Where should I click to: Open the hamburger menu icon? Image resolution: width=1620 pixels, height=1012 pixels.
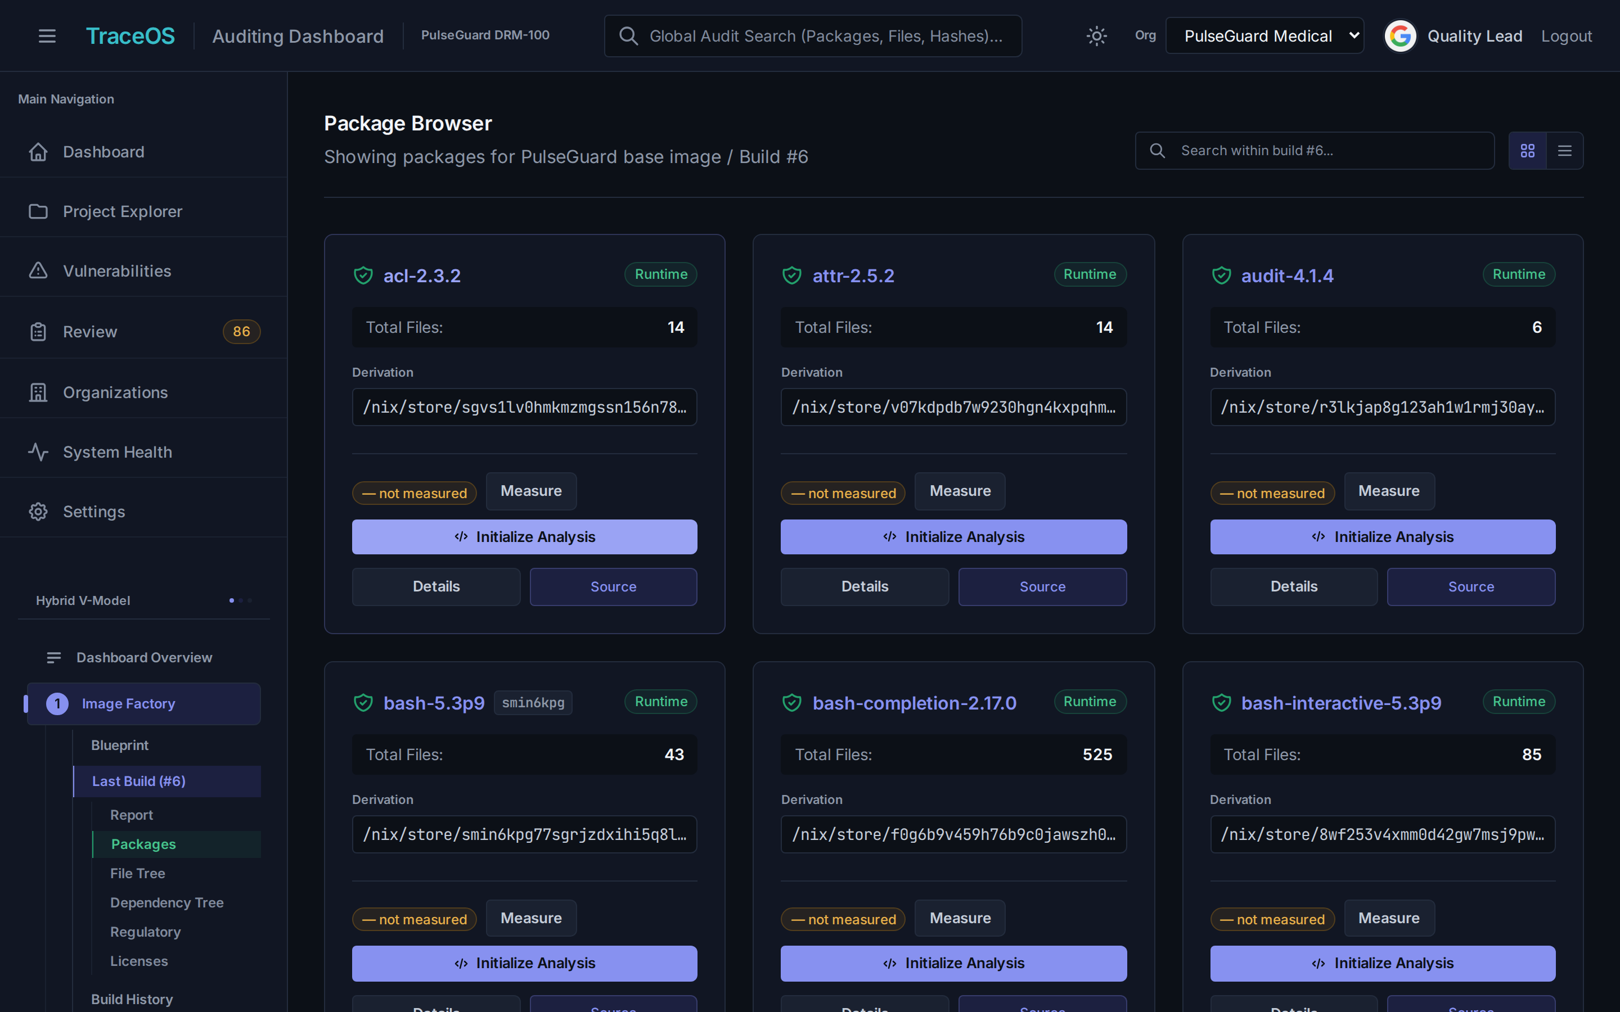pyautogui.click(x=47, y=36)
